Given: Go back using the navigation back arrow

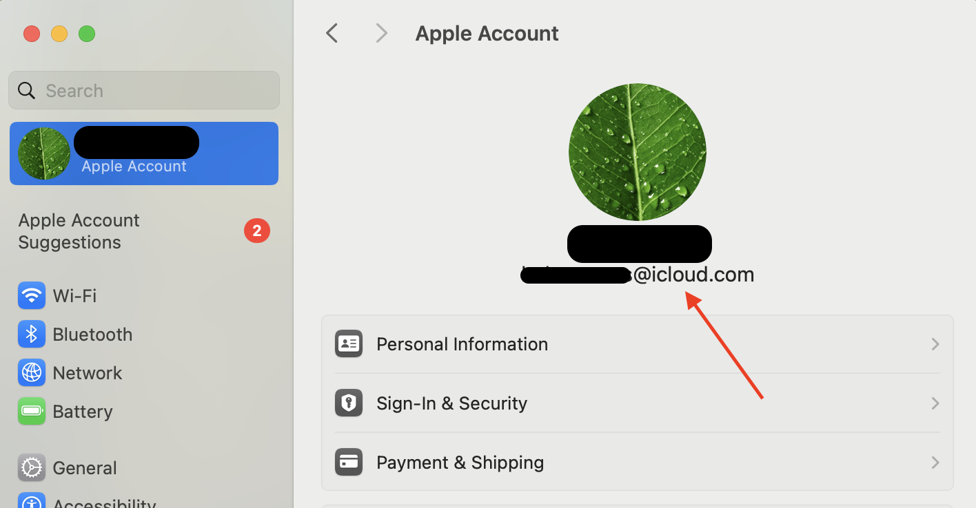Looking at the screenshot, I should (x=332, y=32).
